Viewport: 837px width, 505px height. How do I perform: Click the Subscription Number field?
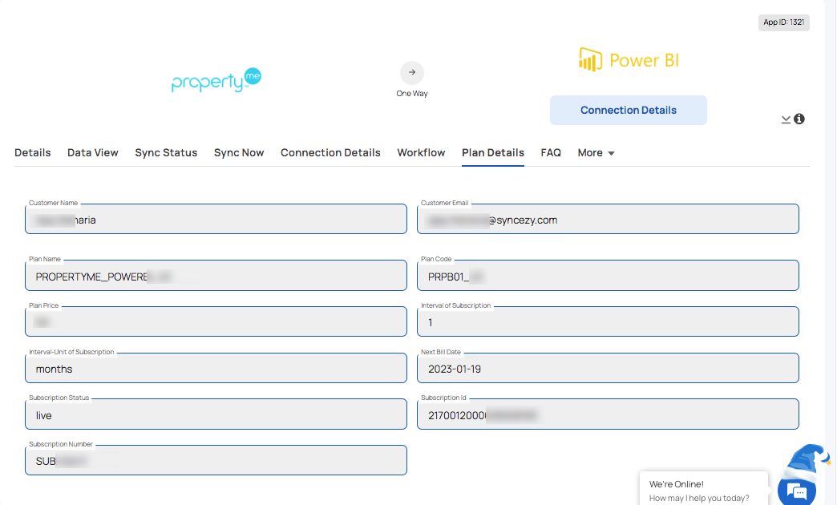pyautogui.click(x=216, y=460)
